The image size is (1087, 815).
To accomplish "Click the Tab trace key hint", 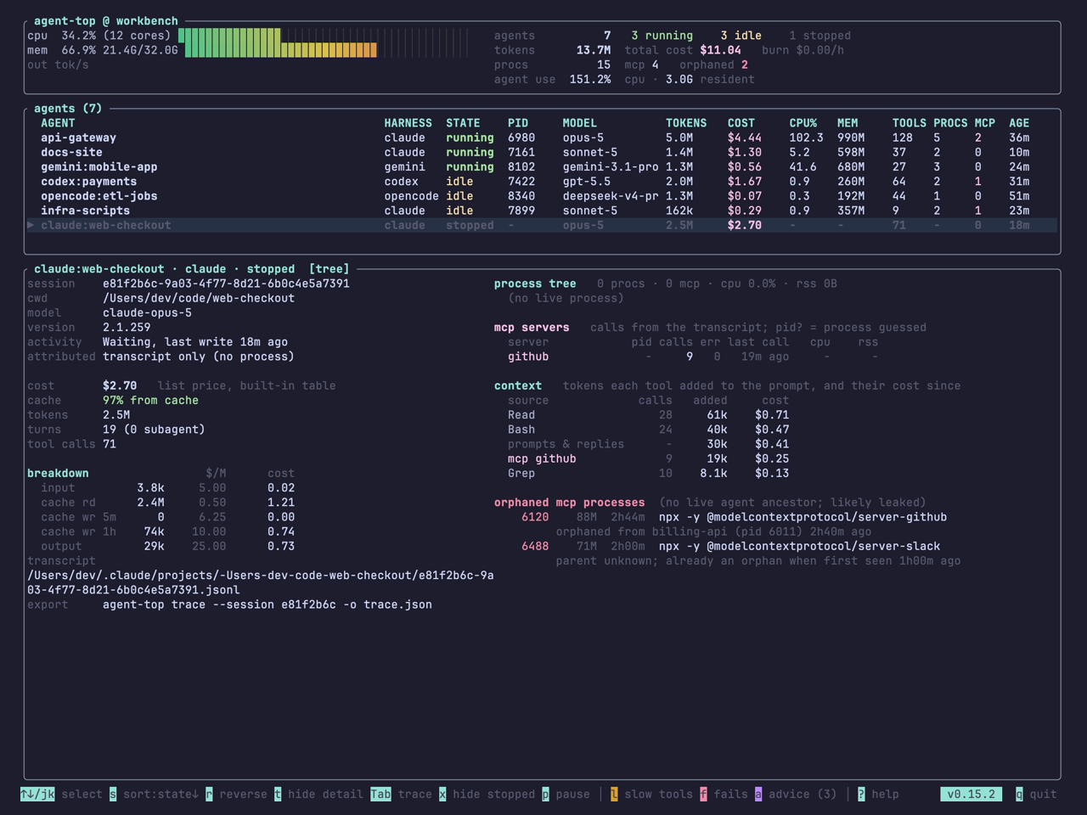I will coord(401,795).
